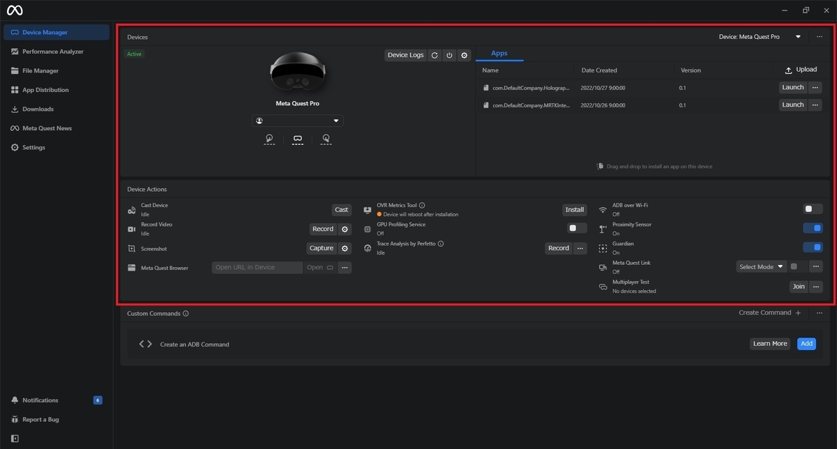Toggle the Meta Quest Link switch
Screen dimensions: 837x449
pyautogui.click(x=798, y=266)
